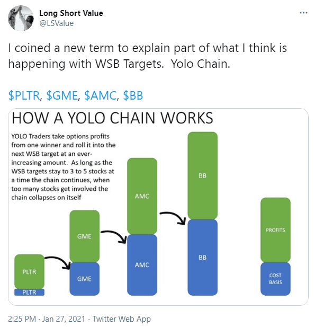315x327 pixels.
Task: Click the green PROFITS legend block
Action: [x=275, y=230]
